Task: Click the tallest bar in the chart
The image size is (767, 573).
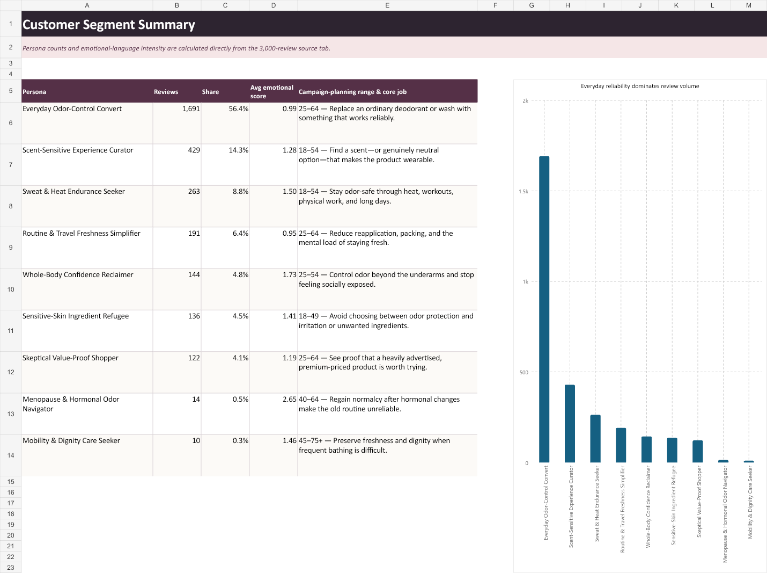Action: (544, 309)
